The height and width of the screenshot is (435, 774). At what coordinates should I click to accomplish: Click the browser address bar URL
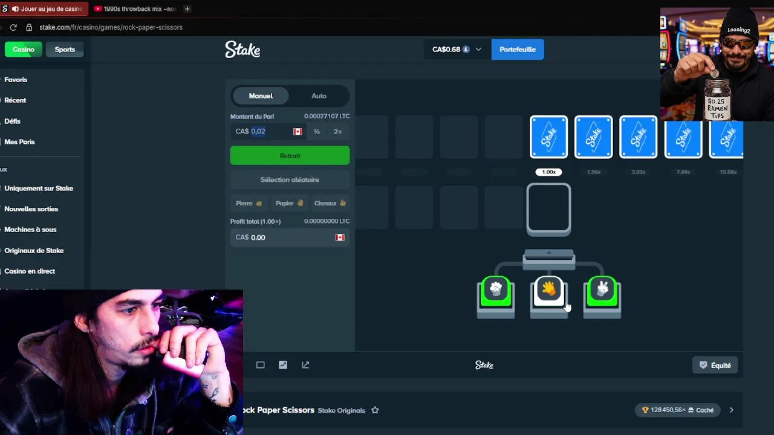coord(111,27)
